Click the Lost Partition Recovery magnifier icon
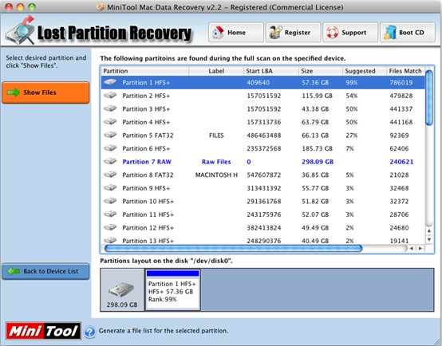The height and width of the screenshot is (346, 442). 20,30
